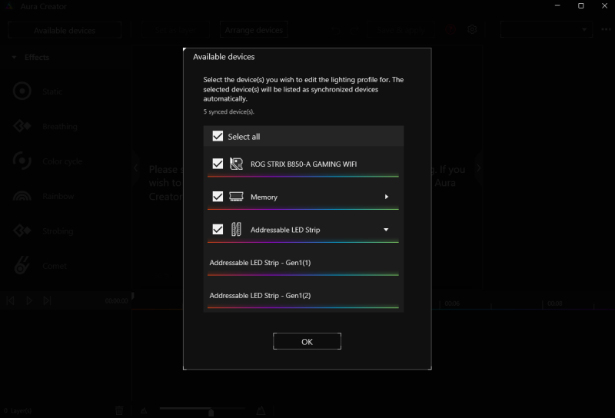This screenshot has width=615, height=418.
Task: Select Addressable LED Strip - Gen1(2) entry
Action: [x=303, y=296]
